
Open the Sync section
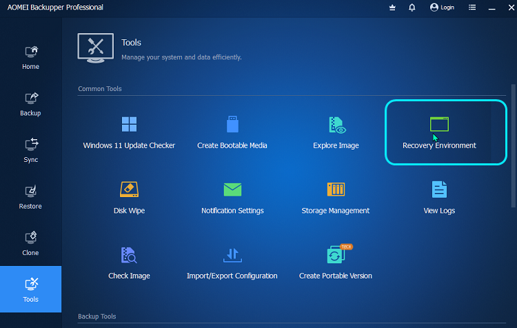(30, 151)
